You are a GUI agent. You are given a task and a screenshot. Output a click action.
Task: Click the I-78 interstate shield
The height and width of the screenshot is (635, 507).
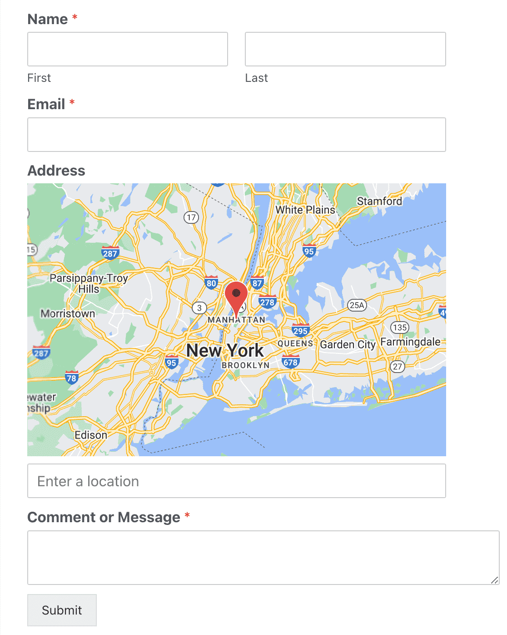pyautogui.click(x=71, y=378)
